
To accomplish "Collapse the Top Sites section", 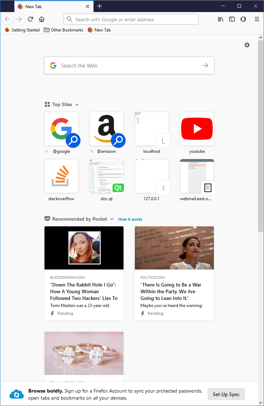I will [x=77, y=105].
